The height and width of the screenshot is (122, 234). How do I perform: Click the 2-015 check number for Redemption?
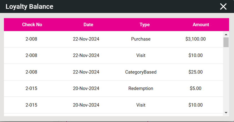tap(31, 88)
